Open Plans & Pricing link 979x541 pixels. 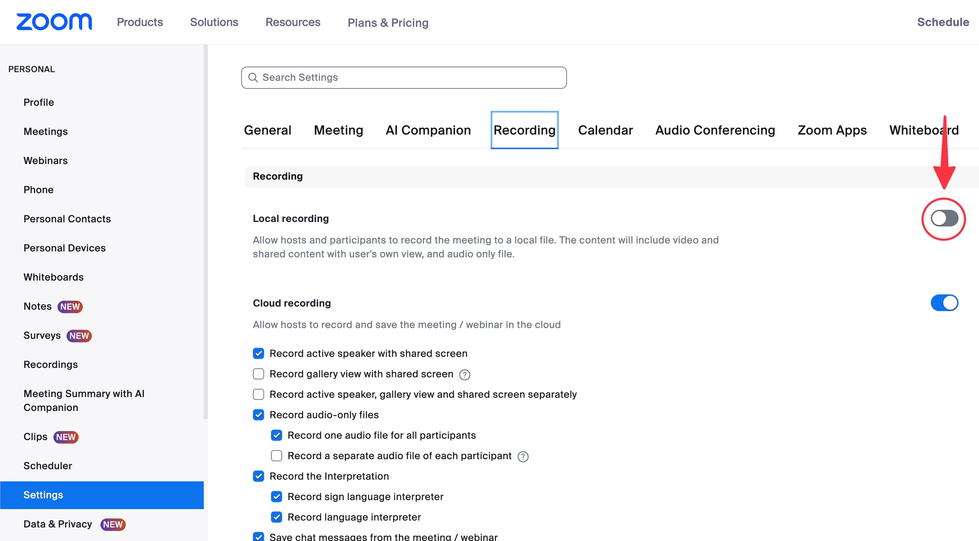[388, 23]
